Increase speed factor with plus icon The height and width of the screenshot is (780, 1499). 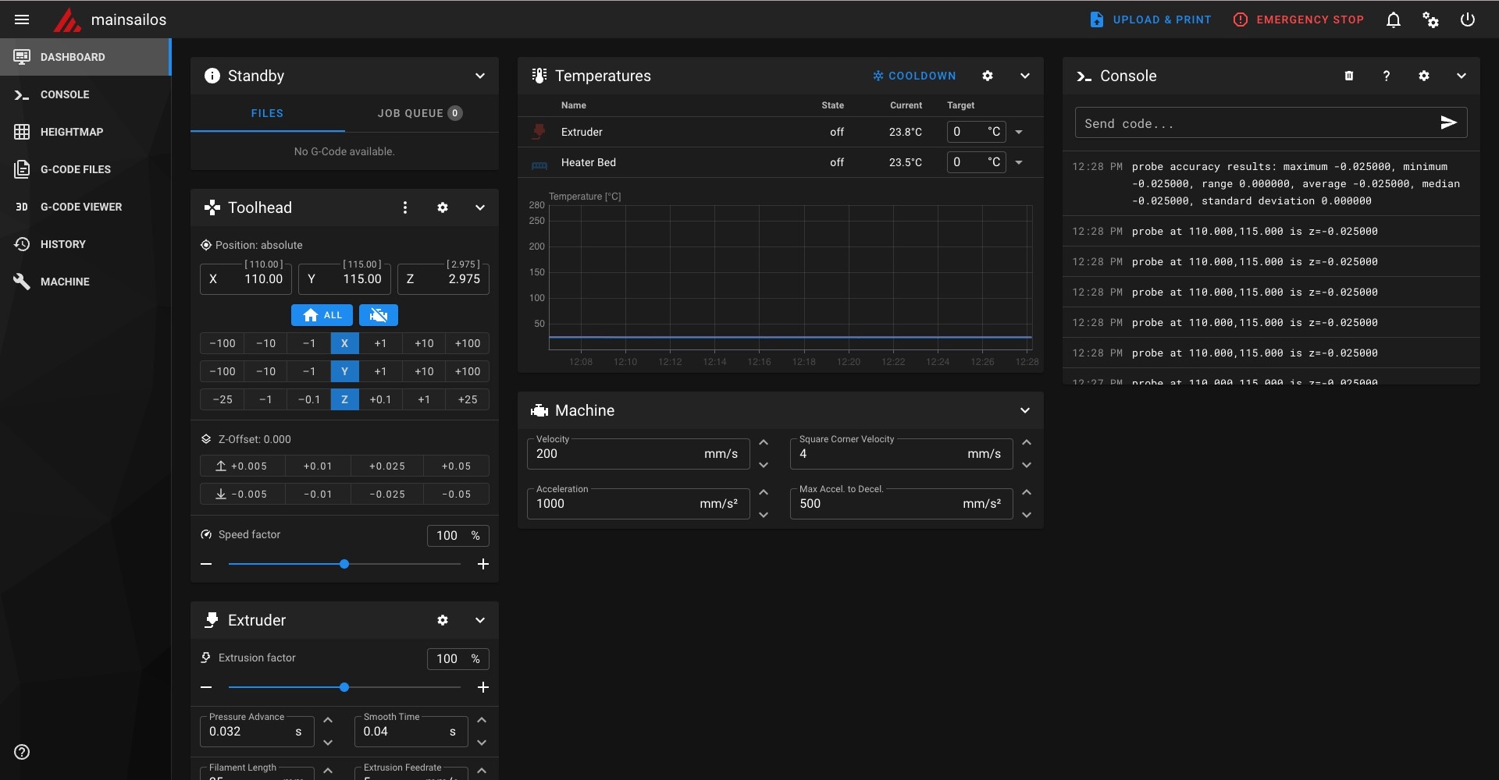[483, 564]
